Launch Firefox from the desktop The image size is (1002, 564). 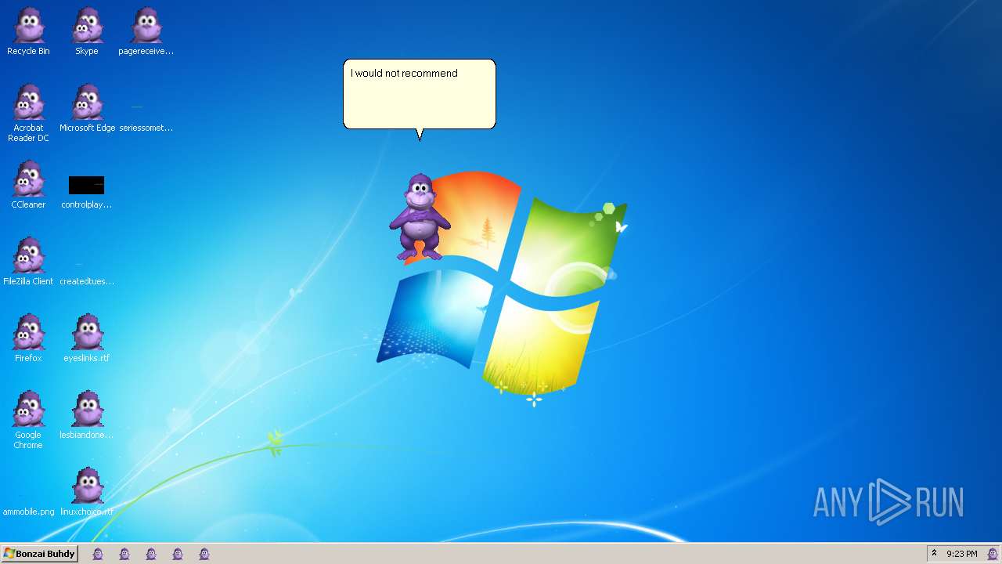[28, 339]
